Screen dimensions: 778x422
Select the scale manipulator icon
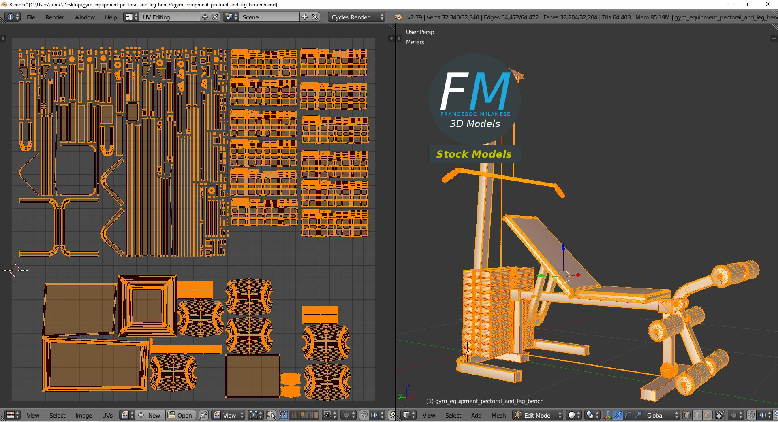click(638, 415)
